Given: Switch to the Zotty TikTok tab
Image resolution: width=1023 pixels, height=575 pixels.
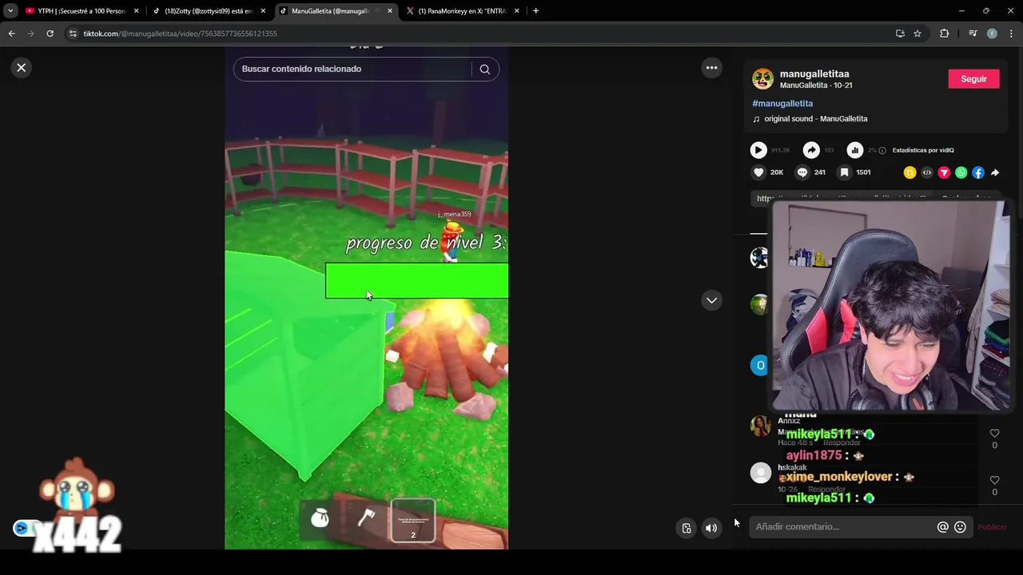Looking at the screenshot, I should coord(208,11).
